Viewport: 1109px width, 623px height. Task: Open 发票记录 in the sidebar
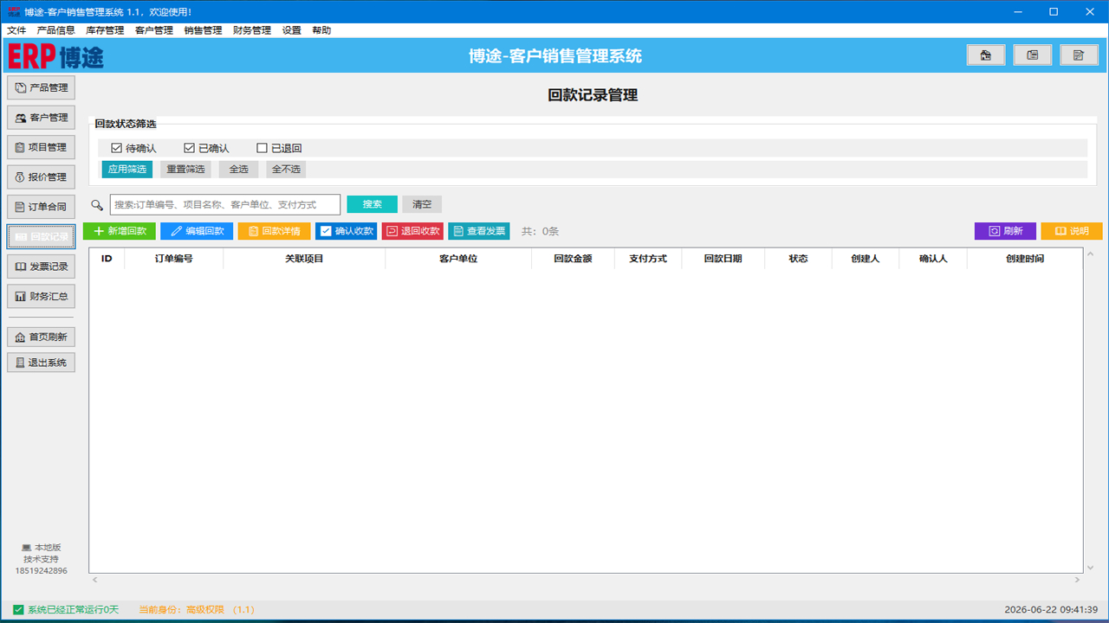41,267
